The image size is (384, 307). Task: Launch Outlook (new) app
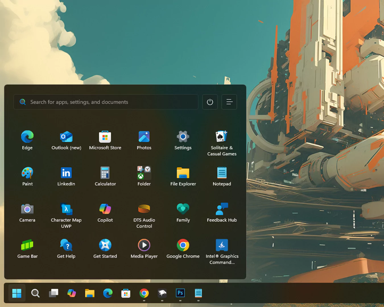[x=66, y=140]
